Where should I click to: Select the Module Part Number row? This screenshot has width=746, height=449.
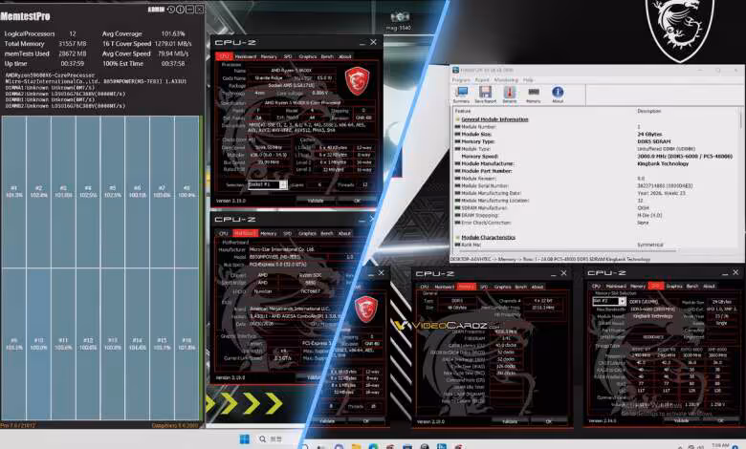(595, 171)
